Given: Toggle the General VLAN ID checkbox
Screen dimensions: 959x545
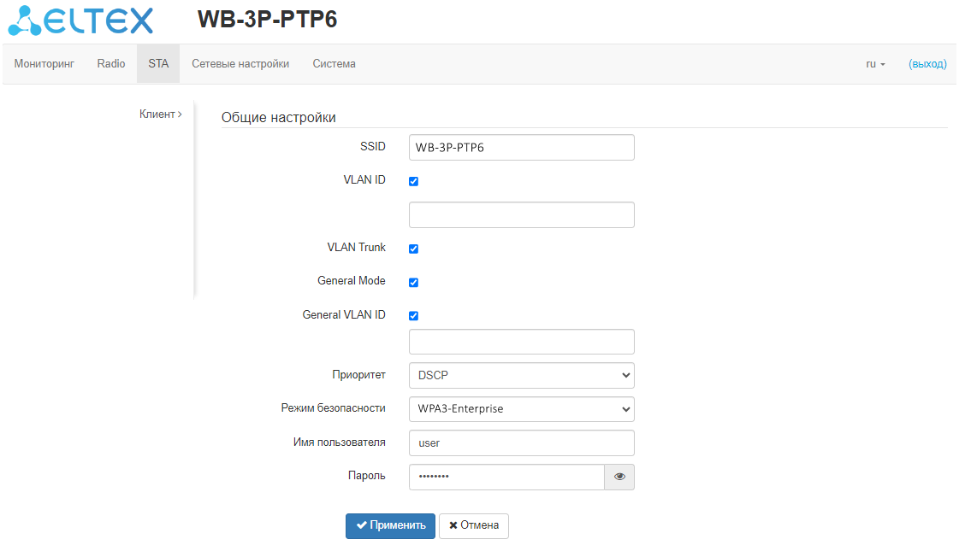Looking at the screenshot, I should click(414, 315).
